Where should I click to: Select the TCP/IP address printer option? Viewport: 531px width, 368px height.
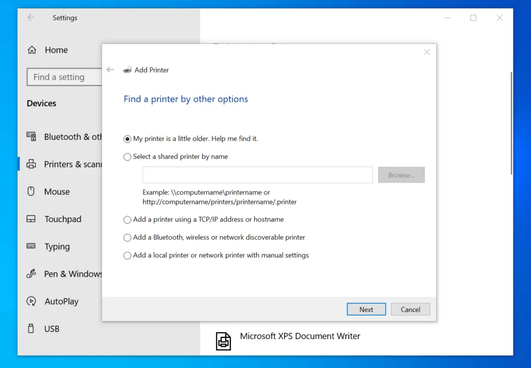[x=127, y=220]
